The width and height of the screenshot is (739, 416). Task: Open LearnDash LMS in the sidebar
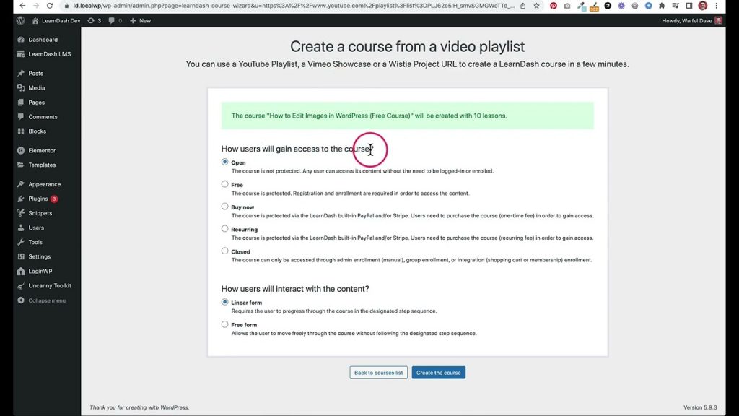(x=49, y=54)
